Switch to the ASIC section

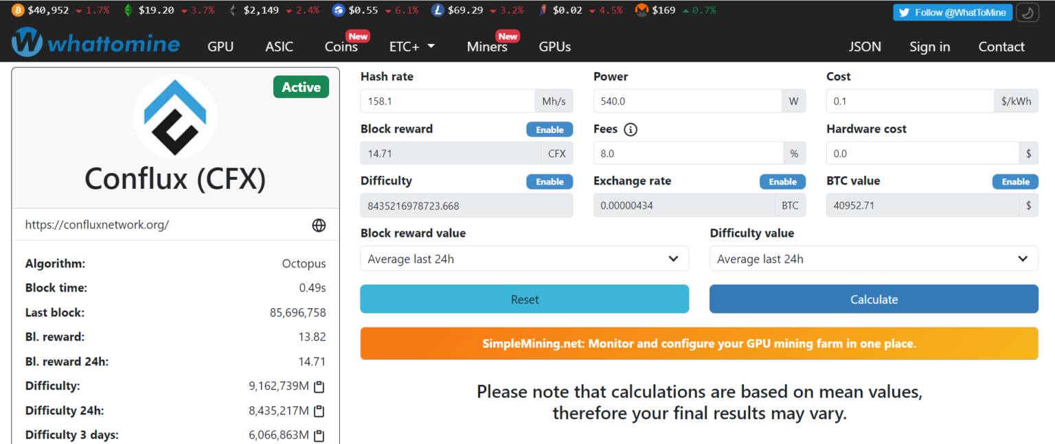pos(279,46)
